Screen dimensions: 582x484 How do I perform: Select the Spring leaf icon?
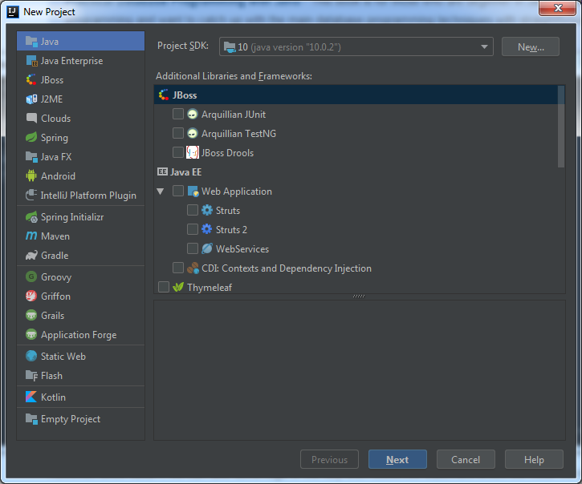tap(31, 138)
